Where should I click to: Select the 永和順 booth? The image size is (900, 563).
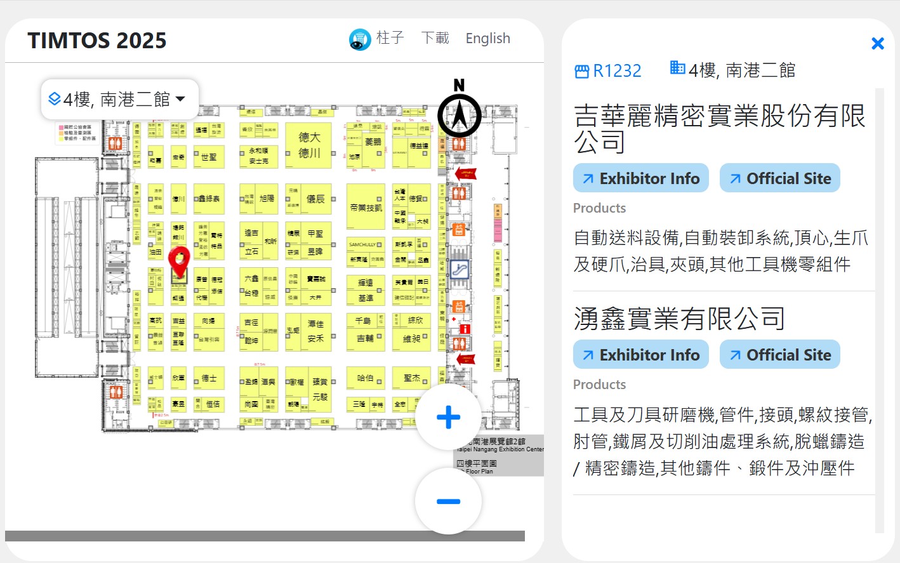pos(258,150)
